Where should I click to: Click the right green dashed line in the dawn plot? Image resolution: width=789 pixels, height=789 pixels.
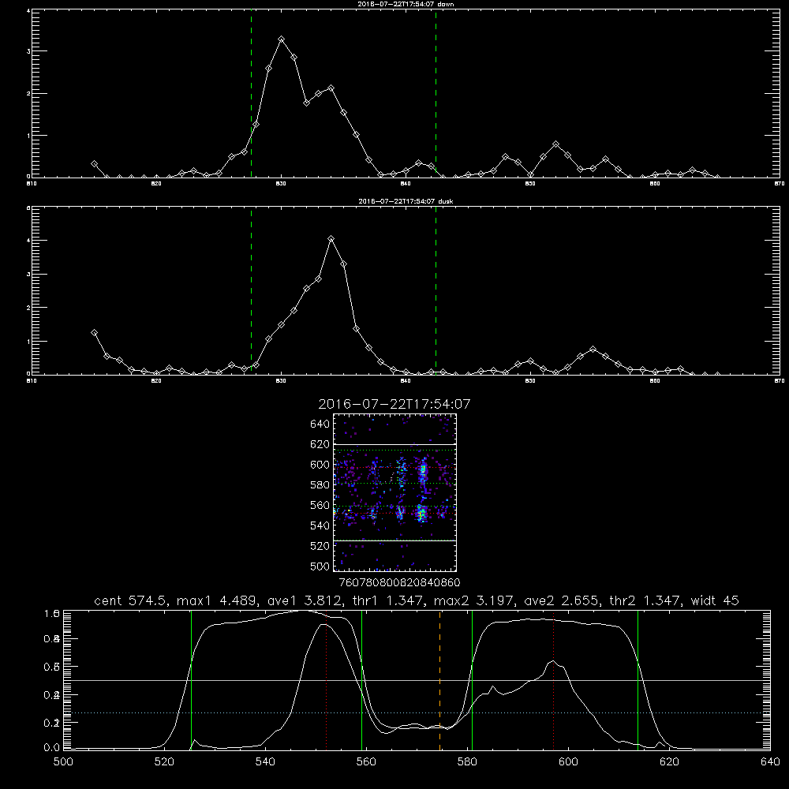click(x=436, y=93)
